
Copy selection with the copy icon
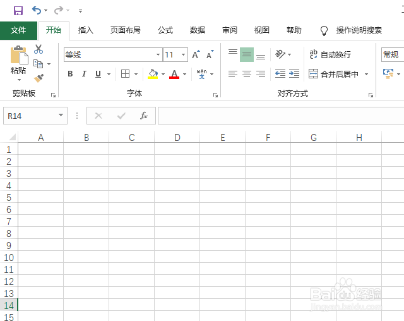tap(38, 64)
